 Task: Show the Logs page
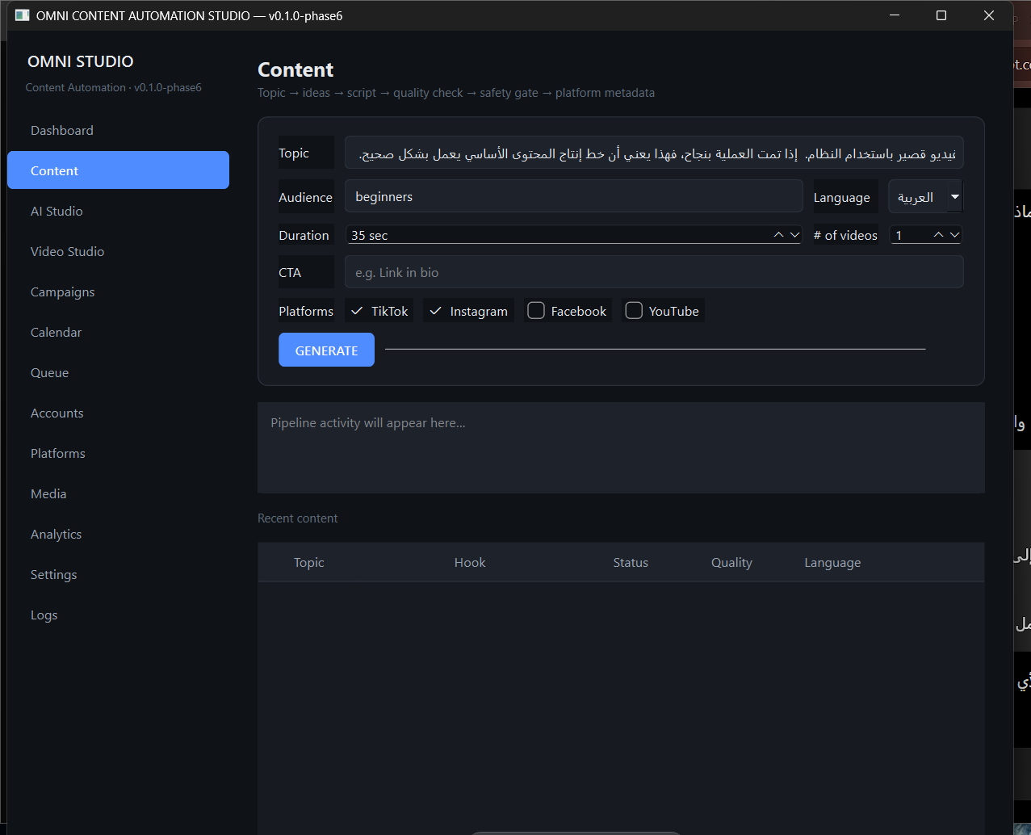pyautogui.click(x=118, y=615)
